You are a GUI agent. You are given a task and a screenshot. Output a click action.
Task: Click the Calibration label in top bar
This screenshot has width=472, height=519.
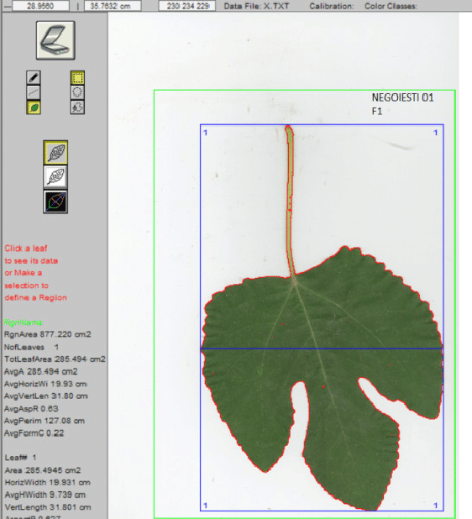pyautogui.click(x=332, y=6)
